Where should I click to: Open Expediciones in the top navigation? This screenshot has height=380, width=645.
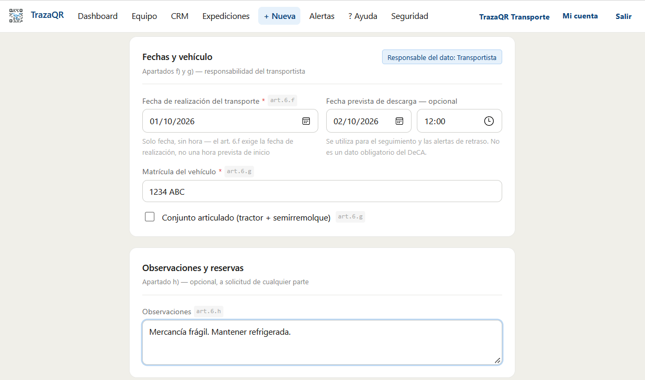226,16
